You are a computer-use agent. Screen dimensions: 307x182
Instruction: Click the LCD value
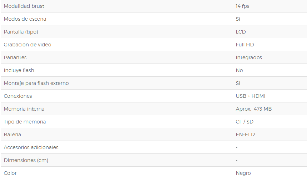(241, 32)
